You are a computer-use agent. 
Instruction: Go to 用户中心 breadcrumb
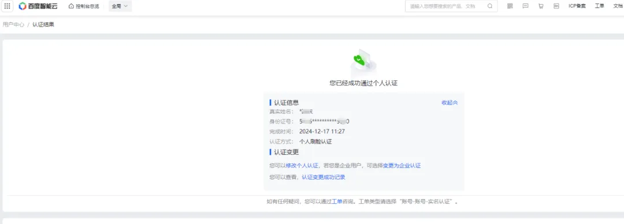tap(13, 25)
